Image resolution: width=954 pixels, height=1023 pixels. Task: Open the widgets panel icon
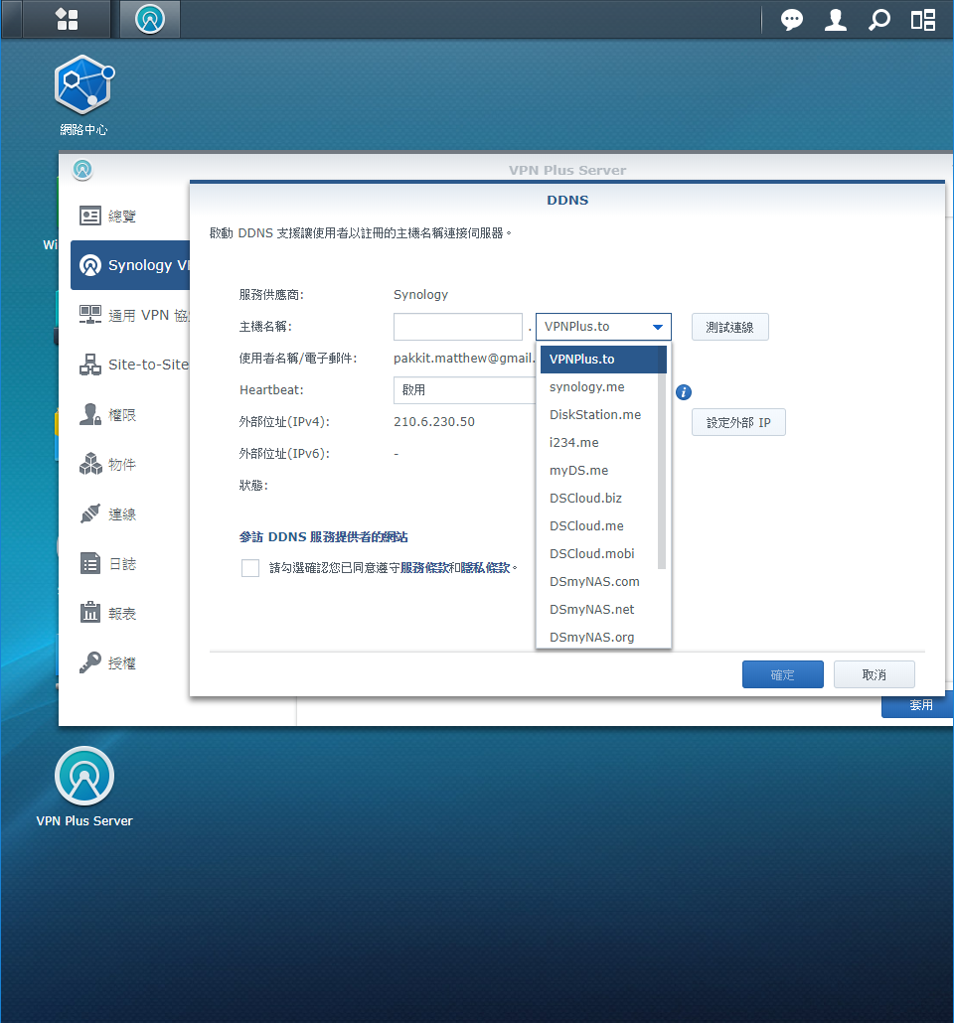(922, 20)
